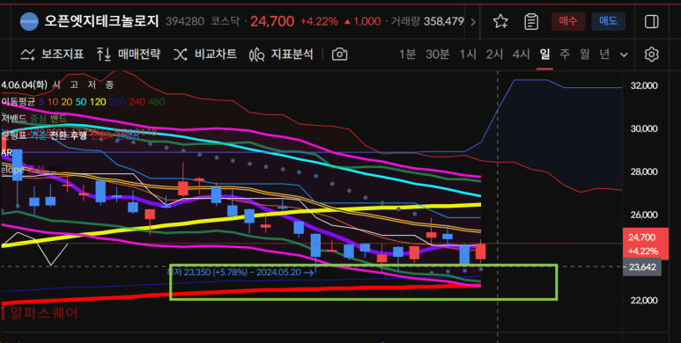Switch to the 30분 timeframe
Image resolution: width=681 pixels, height=343 pixels.
[x=437, y=55]
